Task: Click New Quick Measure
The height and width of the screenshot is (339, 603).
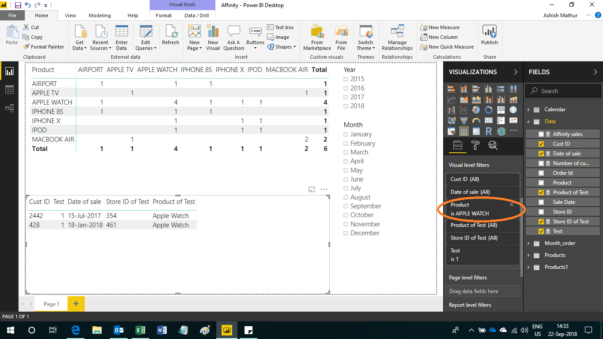Action: coord(447,47)
